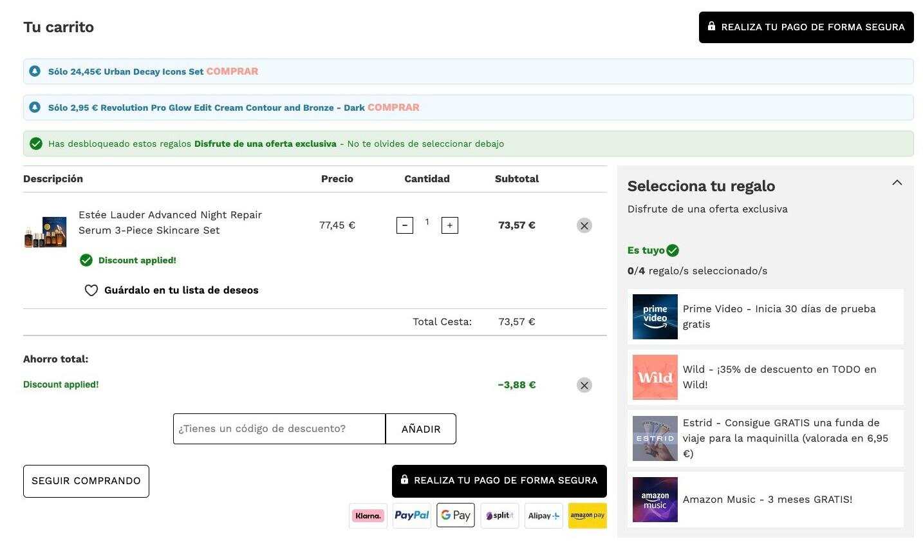Open Estée Lauder skincare set product thumbnail
This screenshot has width=923, height=555.
point(45,232)
